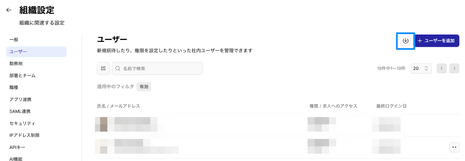465x161 pixels.
Task: Click the download users icon
Action: tap(405, 41)
